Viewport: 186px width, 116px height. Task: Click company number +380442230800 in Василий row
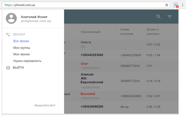(x=131, y=96)
